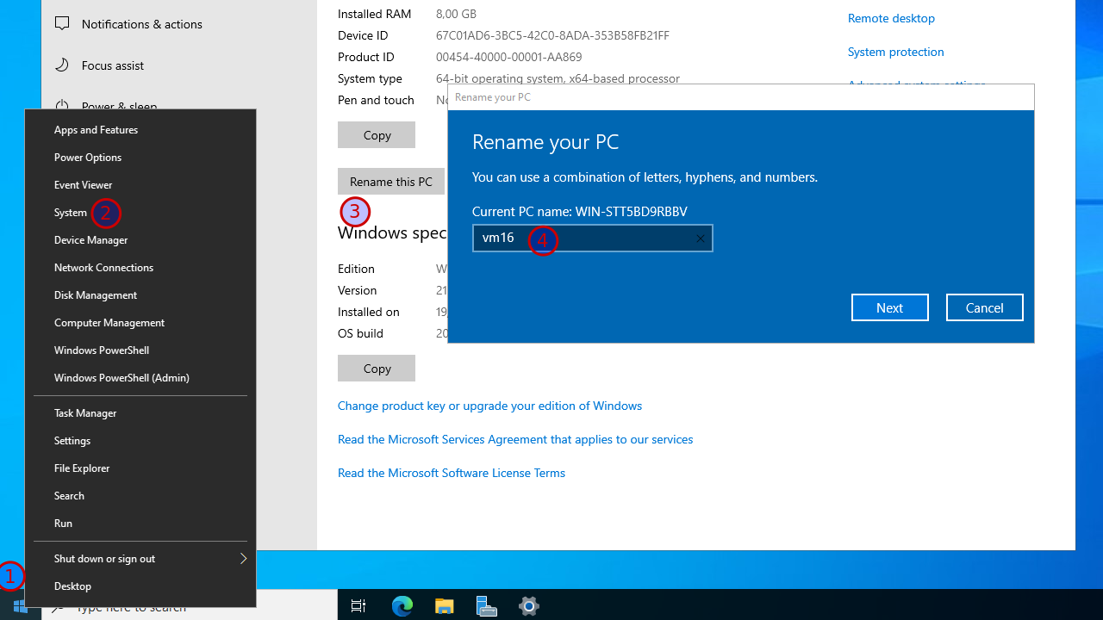Screen dimensions: 1103x620
Task: Open Task View from the taskbar
Action: 358,606
